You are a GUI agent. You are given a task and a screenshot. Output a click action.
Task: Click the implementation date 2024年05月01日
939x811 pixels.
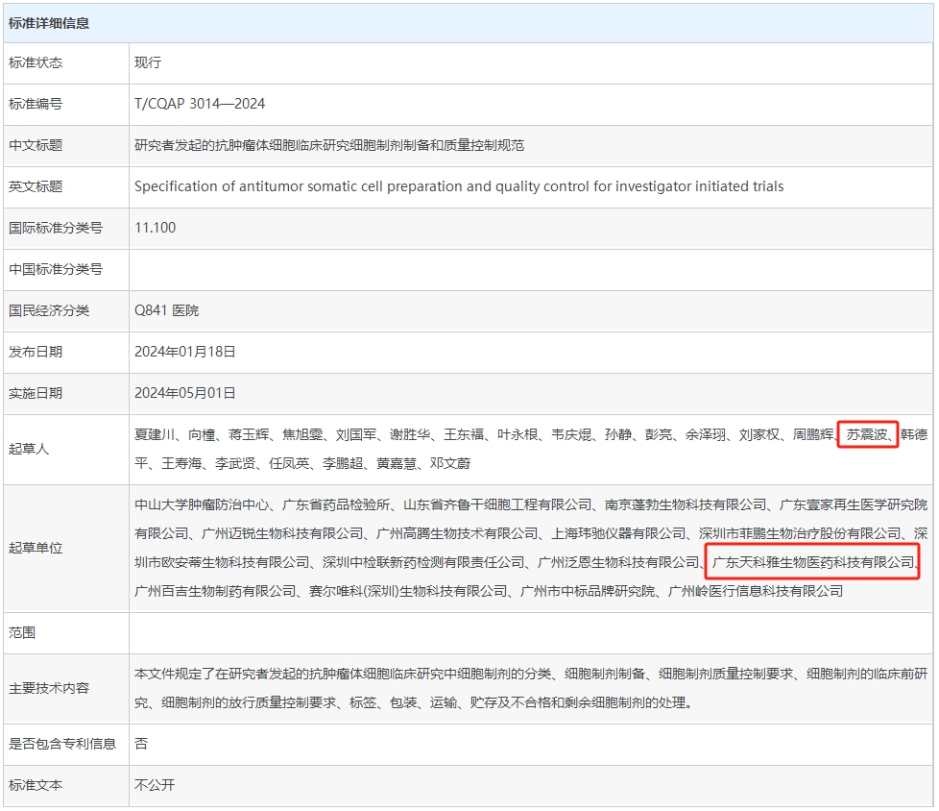tap(184, 393)
